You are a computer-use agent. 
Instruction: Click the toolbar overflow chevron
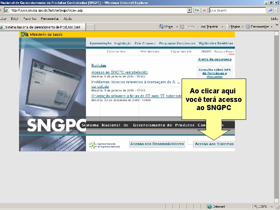276,25
